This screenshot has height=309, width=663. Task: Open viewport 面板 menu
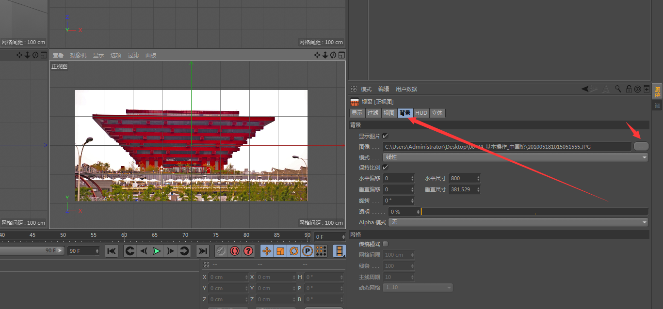click(x=151, y=55)
